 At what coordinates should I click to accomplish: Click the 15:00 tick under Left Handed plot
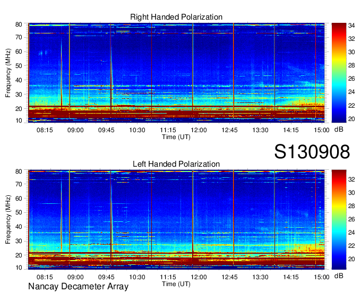click(x=322, y=277)
